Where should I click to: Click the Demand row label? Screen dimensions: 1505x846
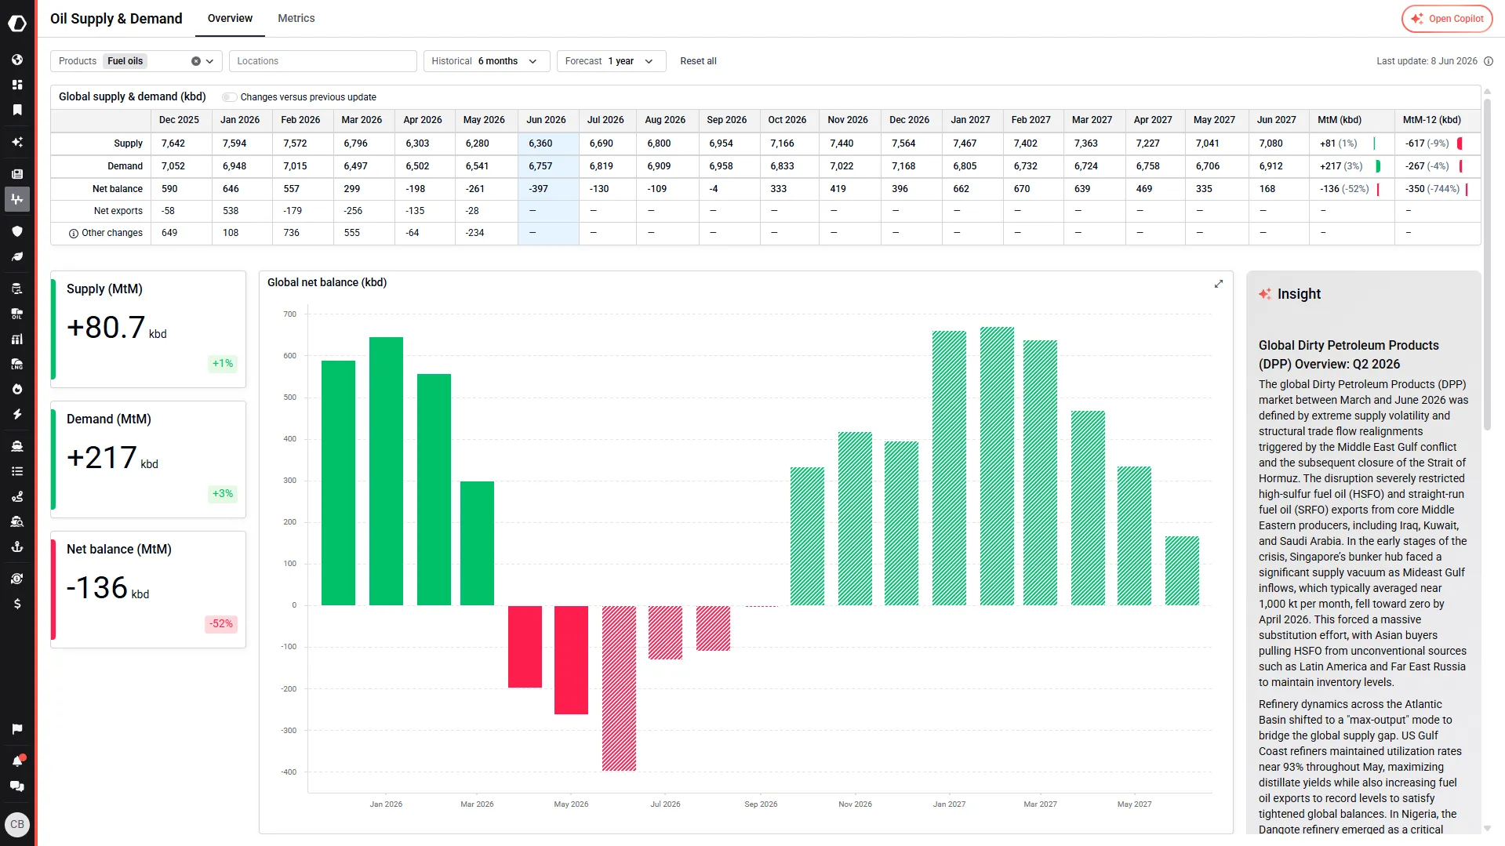click(125, 166)
